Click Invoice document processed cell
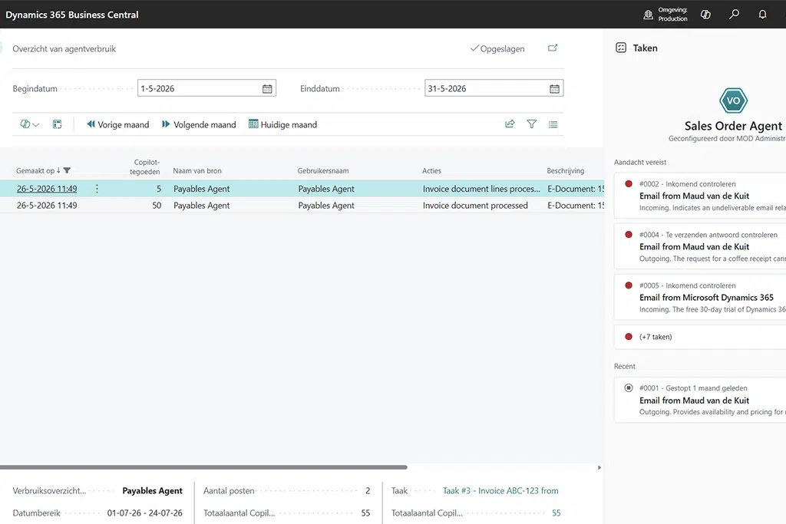This screenshot has width=786, height=524. click(475, 206)
